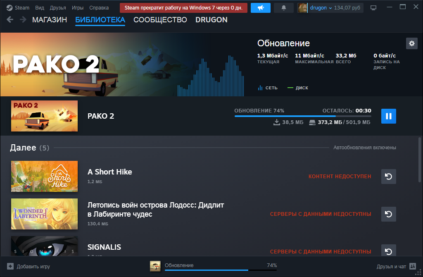Open the Вид menu
The image size is (423, 277).
(40, 8)
